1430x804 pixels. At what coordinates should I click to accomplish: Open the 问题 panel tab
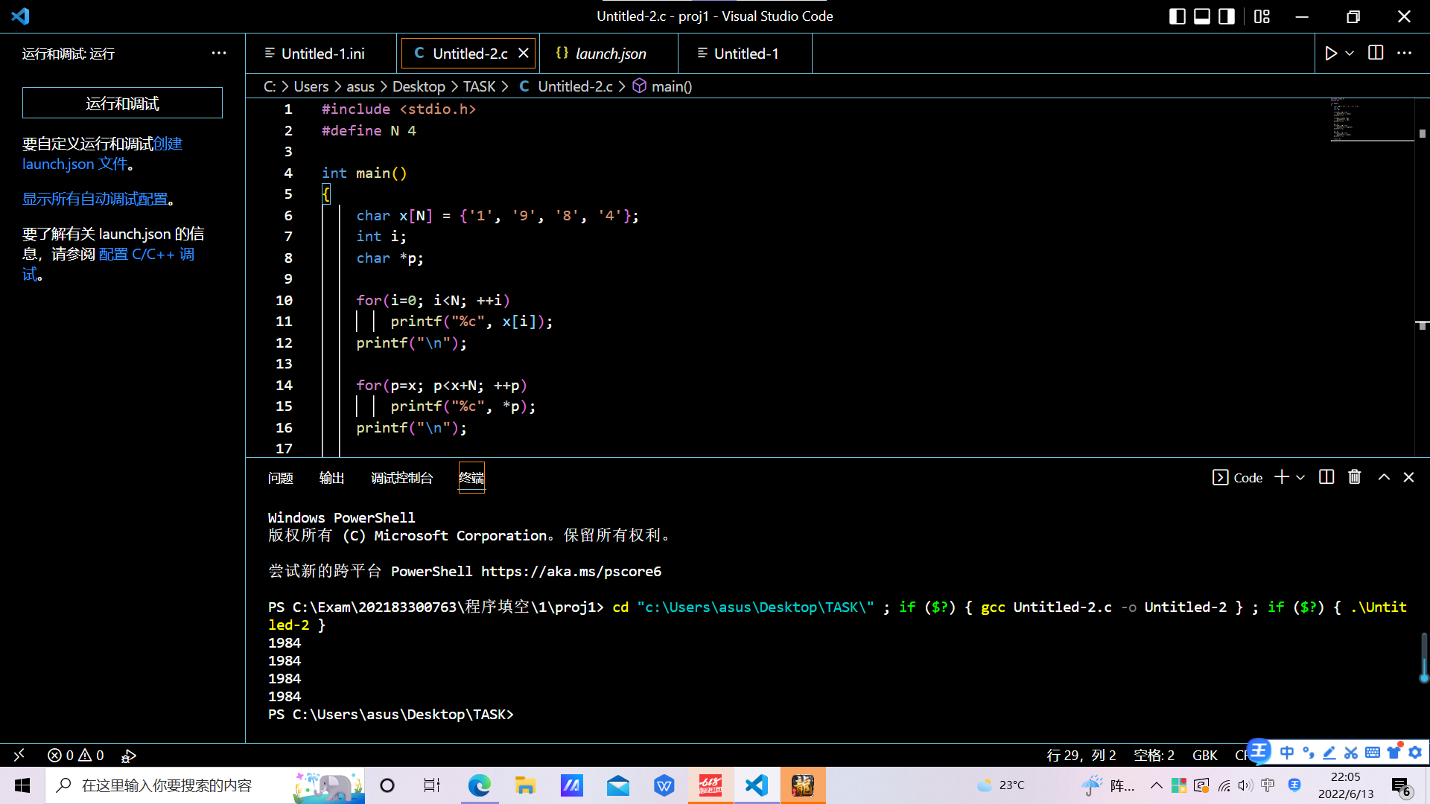pyautogui.click(x=281, y=478)
